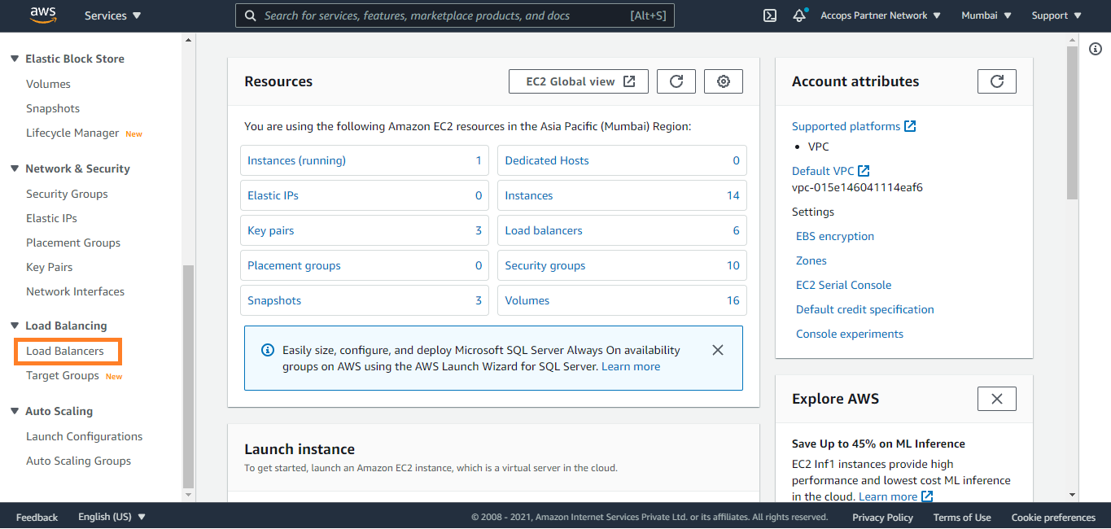Open Lifecycle Manager in sidebar
The height and width of the screenshot is (529, 1111).
(72, 133)
